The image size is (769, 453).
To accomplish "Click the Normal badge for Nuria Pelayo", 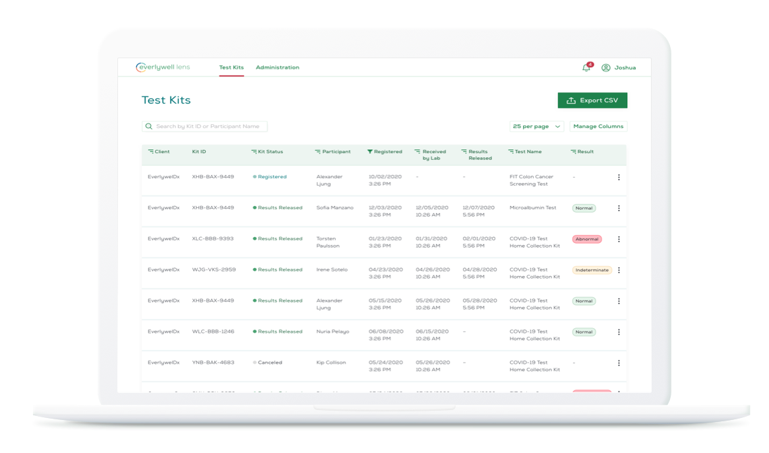I will pos(584,331).
